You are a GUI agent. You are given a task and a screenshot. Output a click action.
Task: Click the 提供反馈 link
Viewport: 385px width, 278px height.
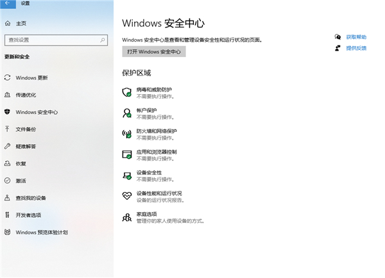(356, 48)
